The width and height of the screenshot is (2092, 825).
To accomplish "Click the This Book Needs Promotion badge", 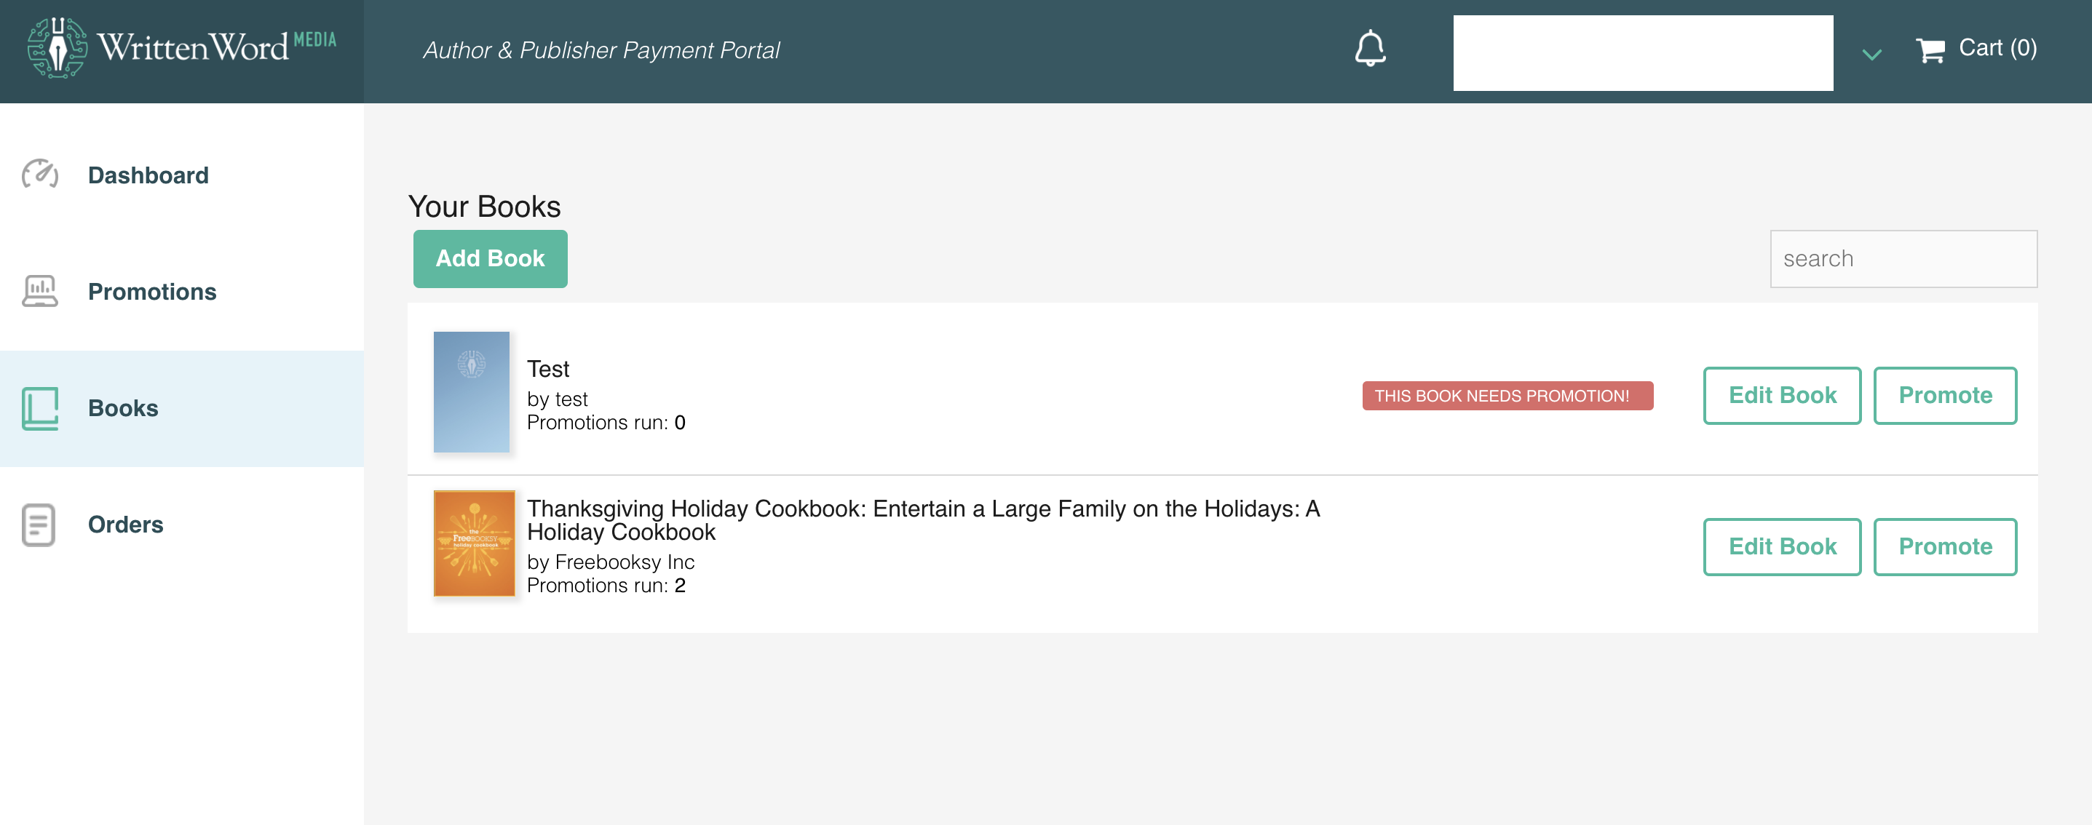I will tap(1507, 396).
